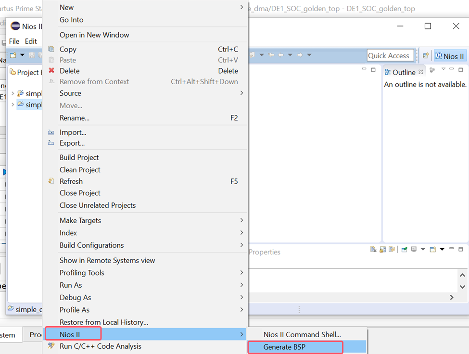Image resolution: width=469 pixels, height=354 pixels.
Task: Click the pin console icon
Action: tap(404, 249)
